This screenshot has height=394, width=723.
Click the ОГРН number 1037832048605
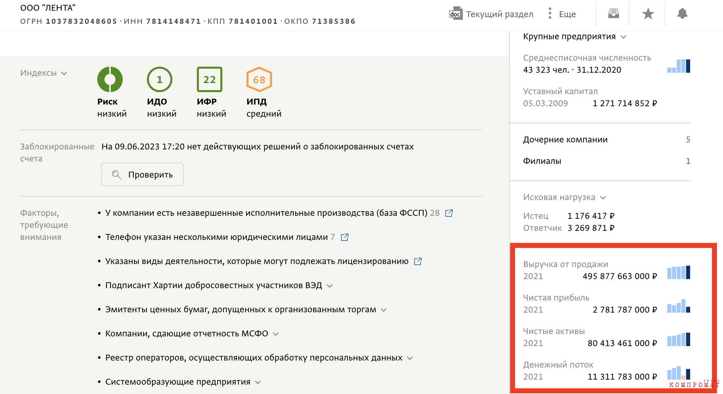tap(81, 21)
